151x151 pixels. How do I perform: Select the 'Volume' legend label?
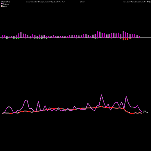[6, 4]
